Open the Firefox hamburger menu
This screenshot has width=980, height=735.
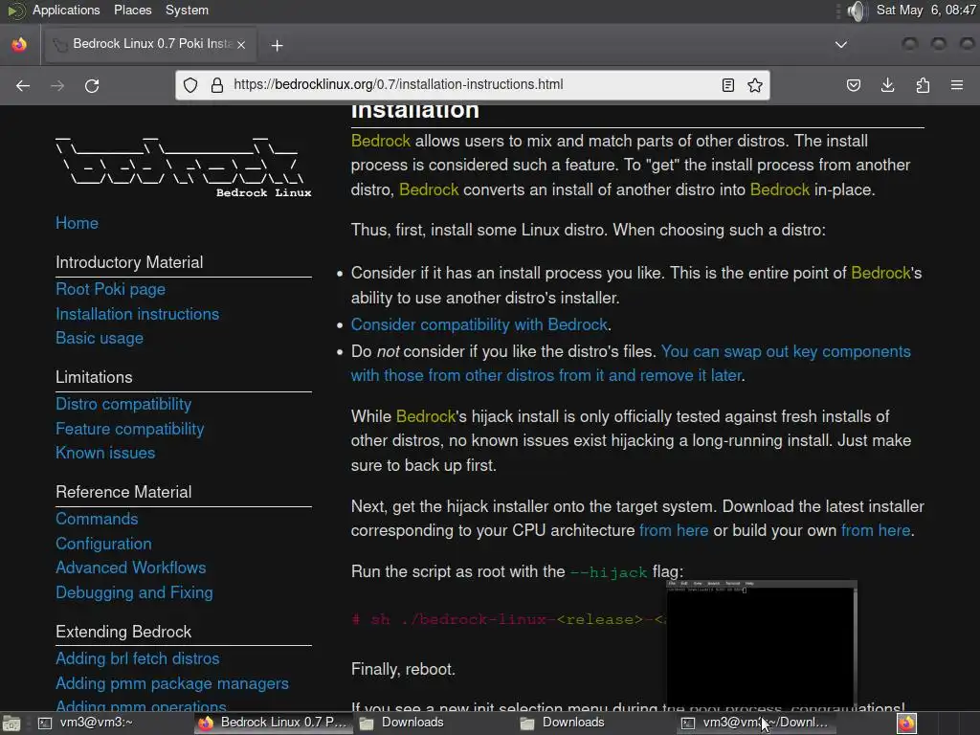957,85
